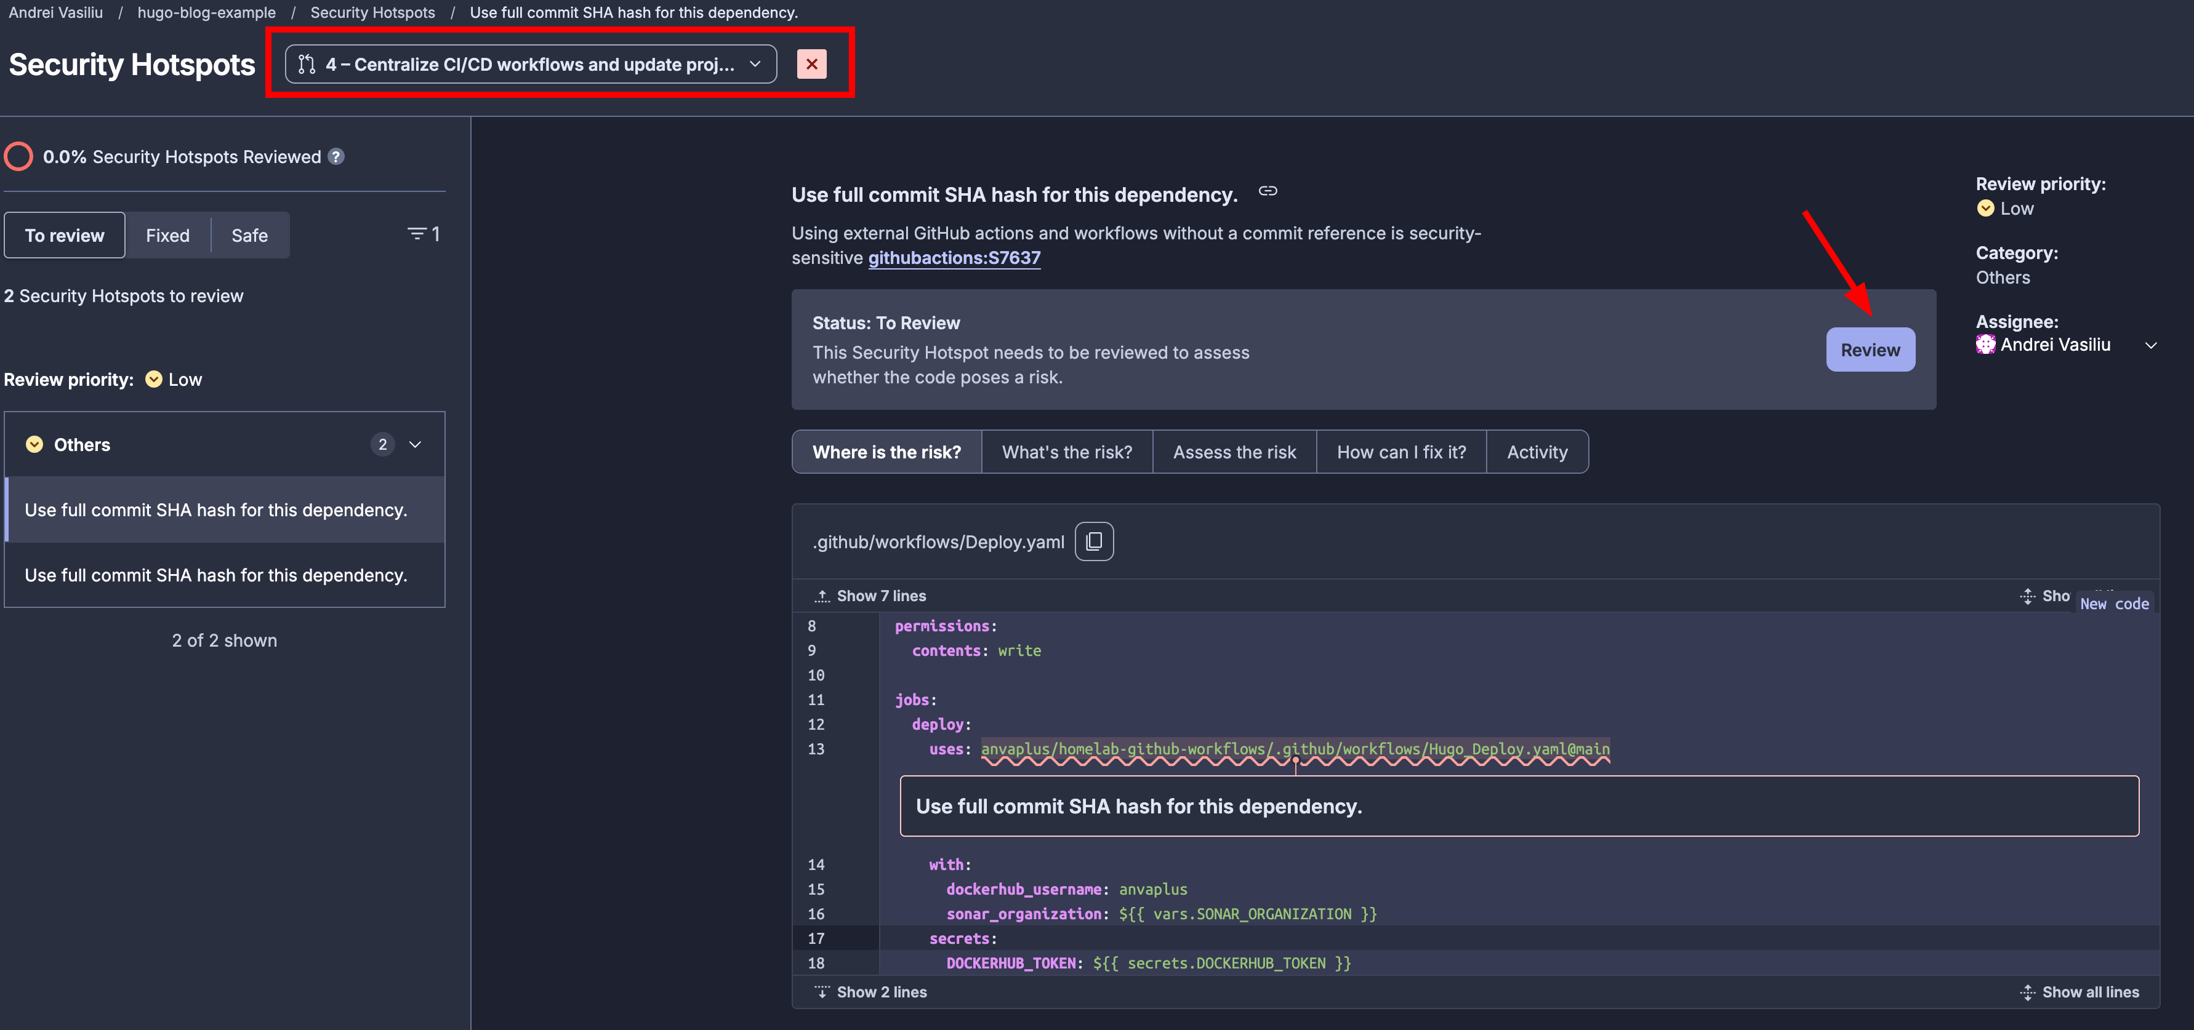Click the yellow icon next to Others
Screen dimensions: 2194x1030
point(34,444)
